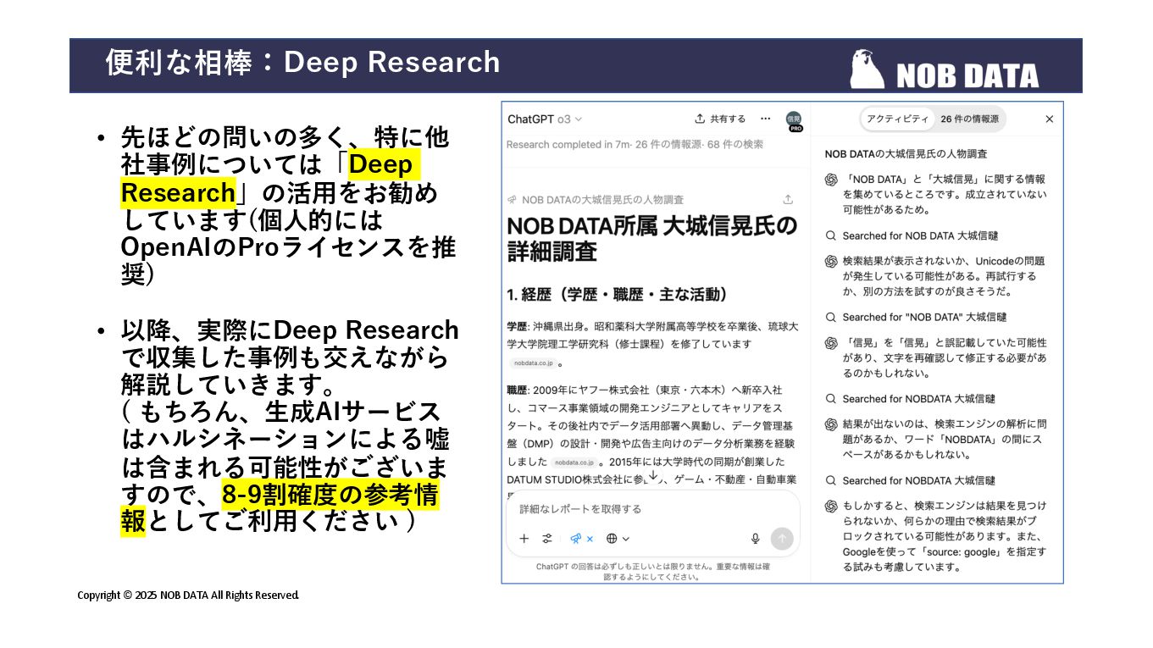
Task: Focus the 詳細なレポートを取得する input field
Action: point(652,509)
